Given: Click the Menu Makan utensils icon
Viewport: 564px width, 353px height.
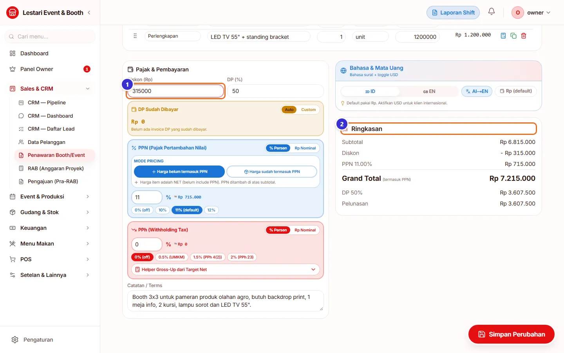Looking at the screenshot, I should point(13,244).
